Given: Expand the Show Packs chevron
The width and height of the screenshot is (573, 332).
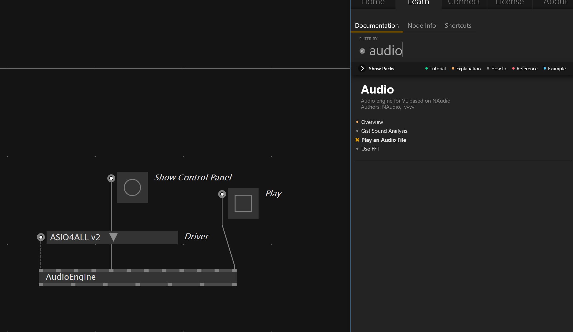Looking at the screenshot, I should coord(362,68).
